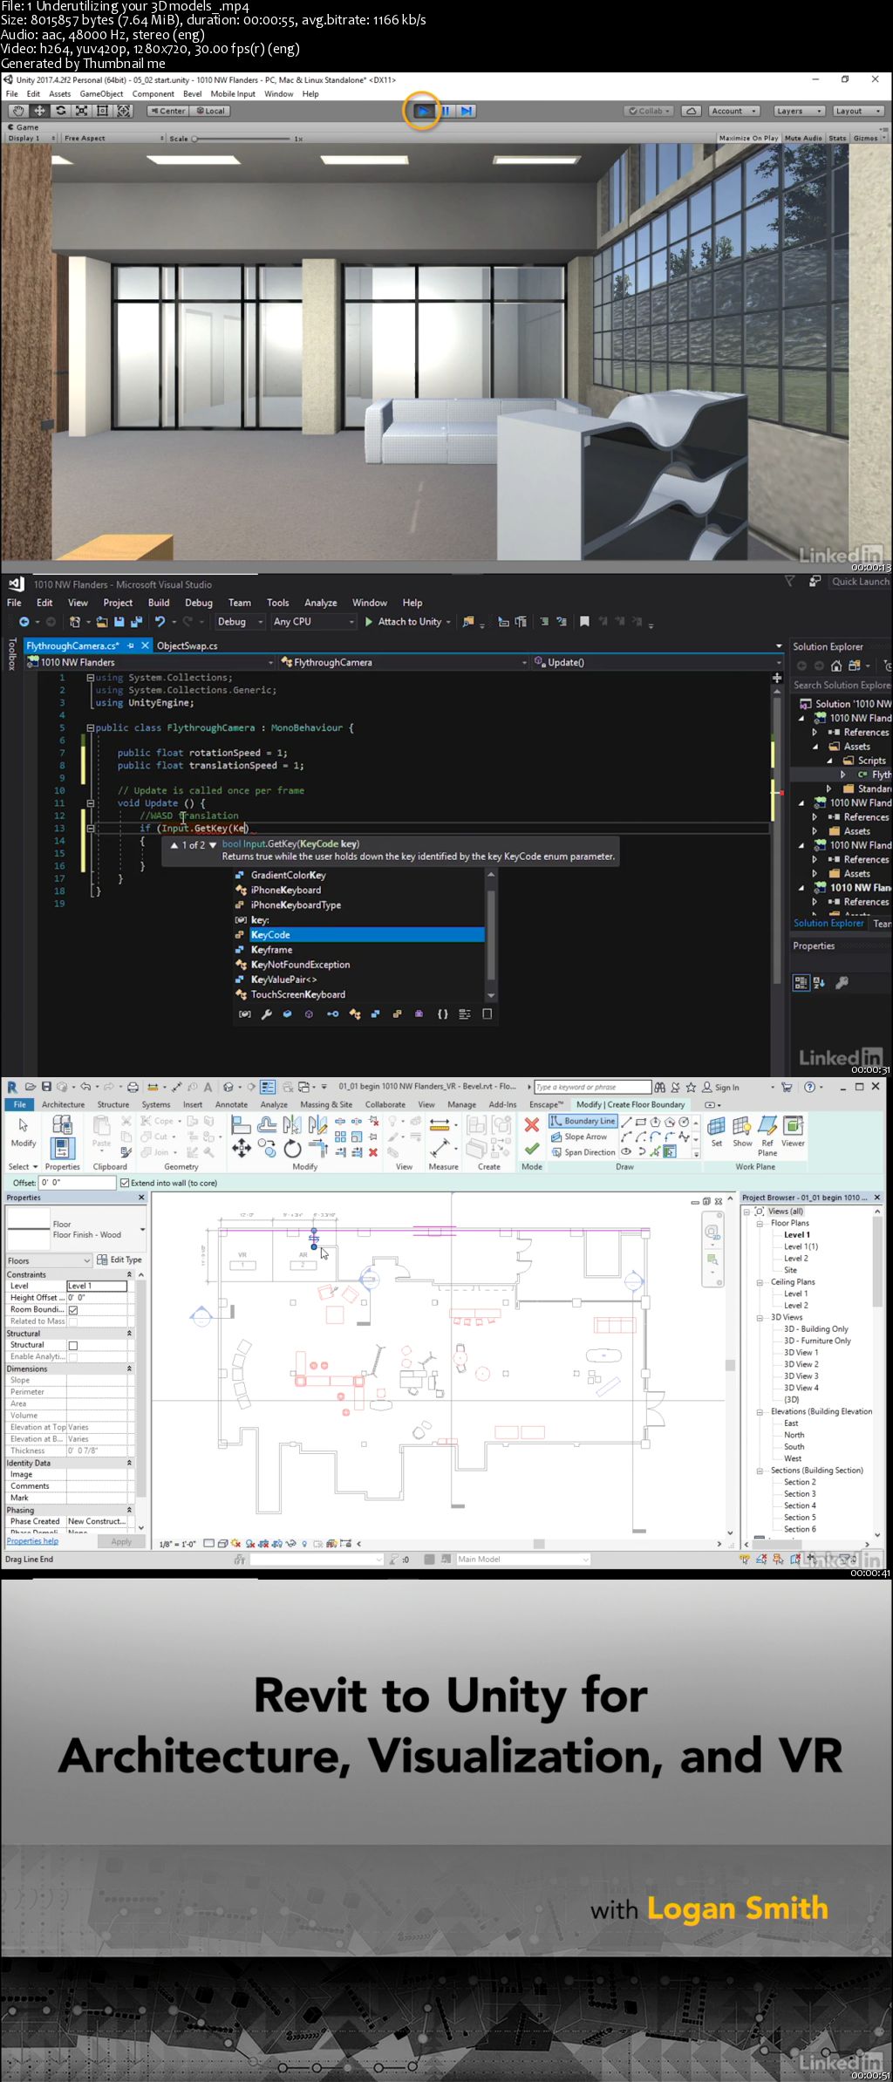
Task: Click the Offset input field in Revit
Action: pyautogui.click(x=78, y=1183)
